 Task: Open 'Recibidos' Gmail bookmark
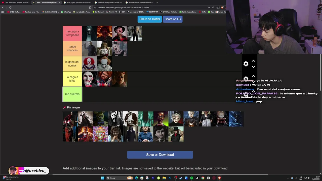[x=50, y=12]
